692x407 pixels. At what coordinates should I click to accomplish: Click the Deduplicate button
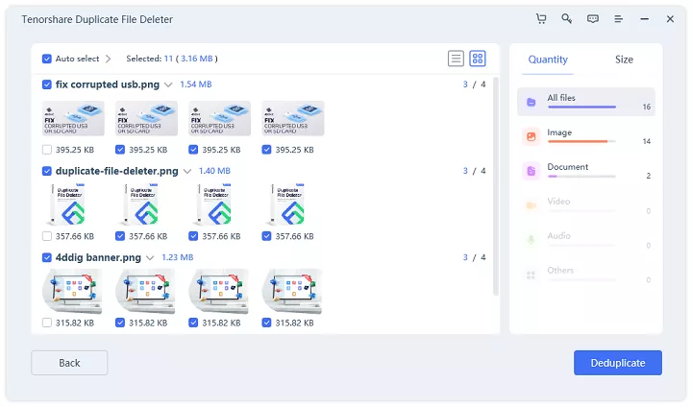[x=617, y=363]
